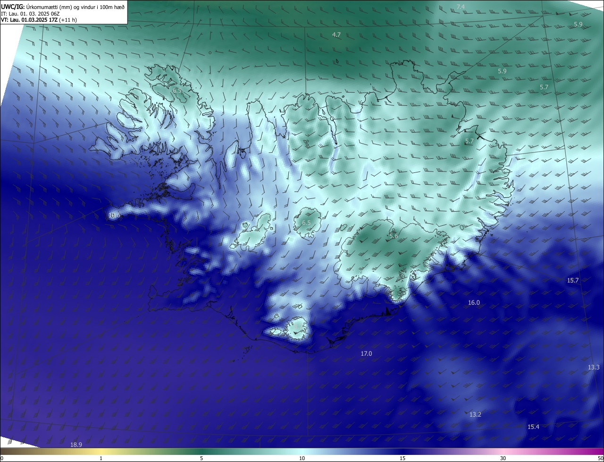This screenshot has width=604, height=462.
Task: Click the 6.5 value on Hofsjökull glacier
Action: [x=306, y=222]
